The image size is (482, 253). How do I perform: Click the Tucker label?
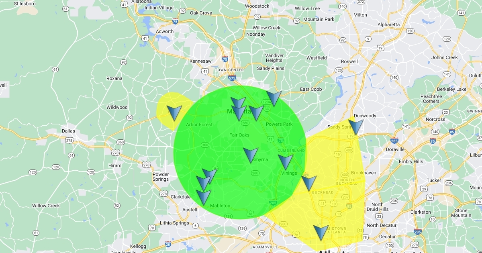click(x=434, y=180)
